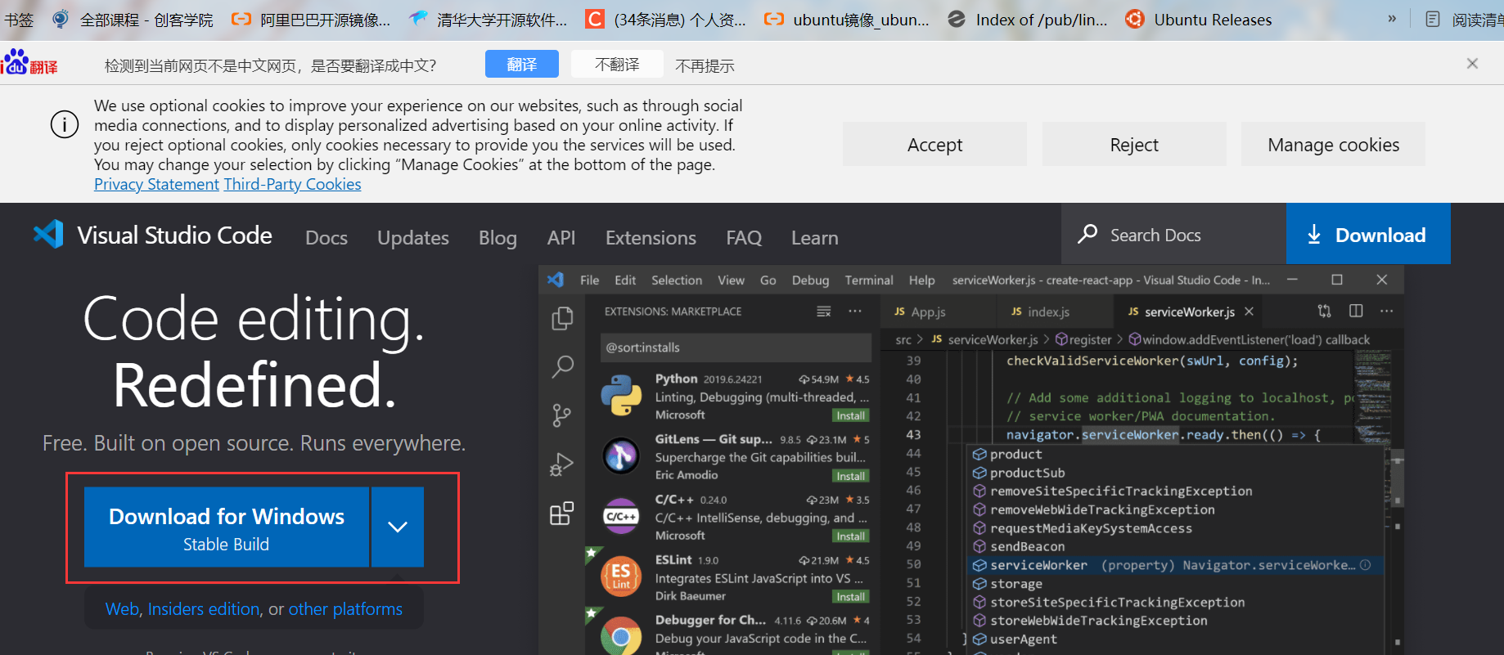Open the File menu in VS Code
The image size is (1504, 655).
tap(589, 280)
